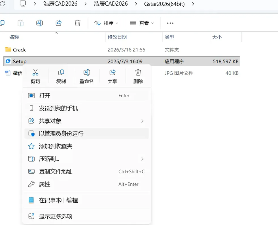Click the submenu arrow beside 压缩到...
The image size is (278, 225).
click(142, 159)
